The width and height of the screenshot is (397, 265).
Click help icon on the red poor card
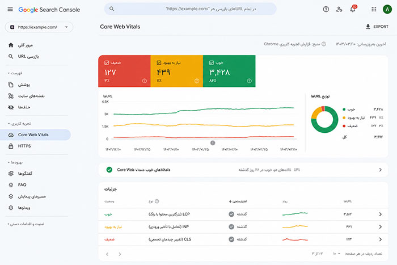coord(144,81)
